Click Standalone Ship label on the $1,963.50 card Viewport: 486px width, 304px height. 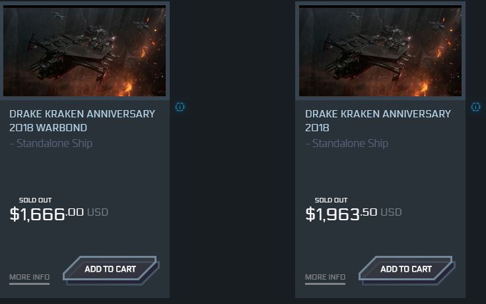click(347, 144)
